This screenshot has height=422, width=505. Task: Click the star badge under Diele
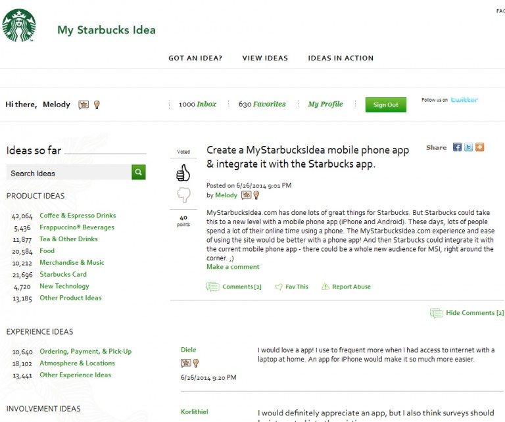[186, 363]
